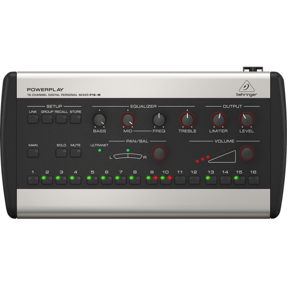Select channel 4 button

[x=75, y=180]
